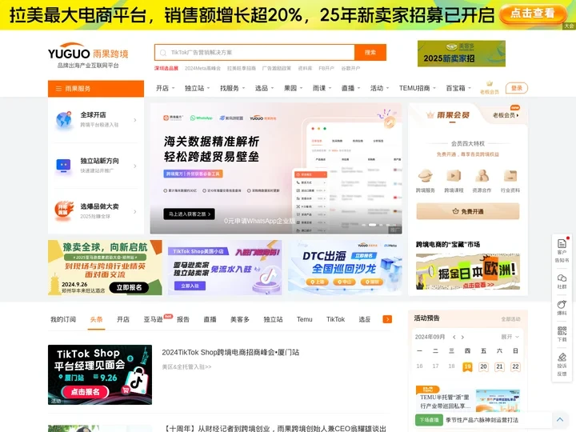This screenshot has width=576, height=432.
Task: Click the 登录 button
Action: [517, 88]
